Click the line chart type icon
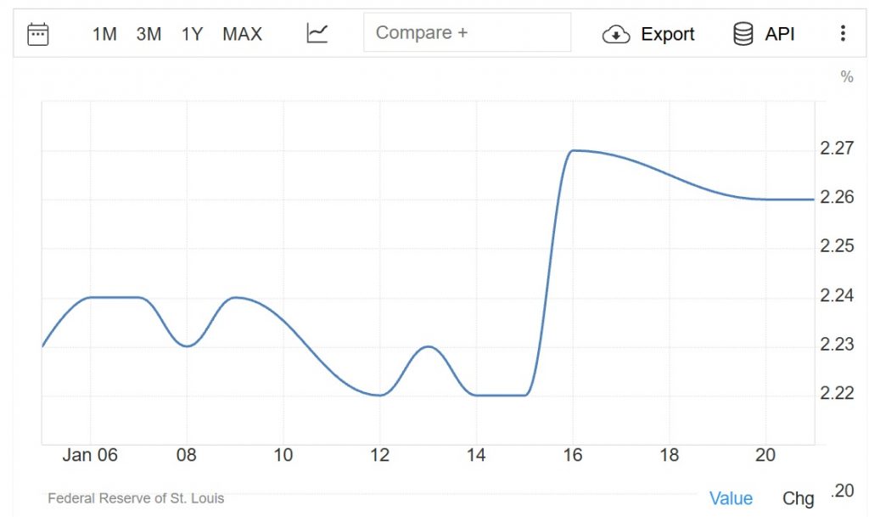The height and width of the screenshot is (517, 869). (317, 34)
